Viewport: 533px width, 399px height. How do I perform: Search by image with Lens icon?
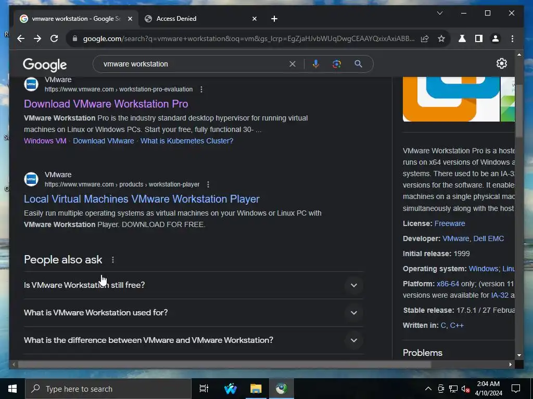[x=337, y=64]
